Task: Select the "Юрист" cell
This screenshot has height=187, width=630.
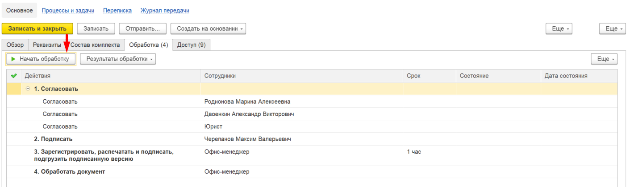Action: [301, 126]
